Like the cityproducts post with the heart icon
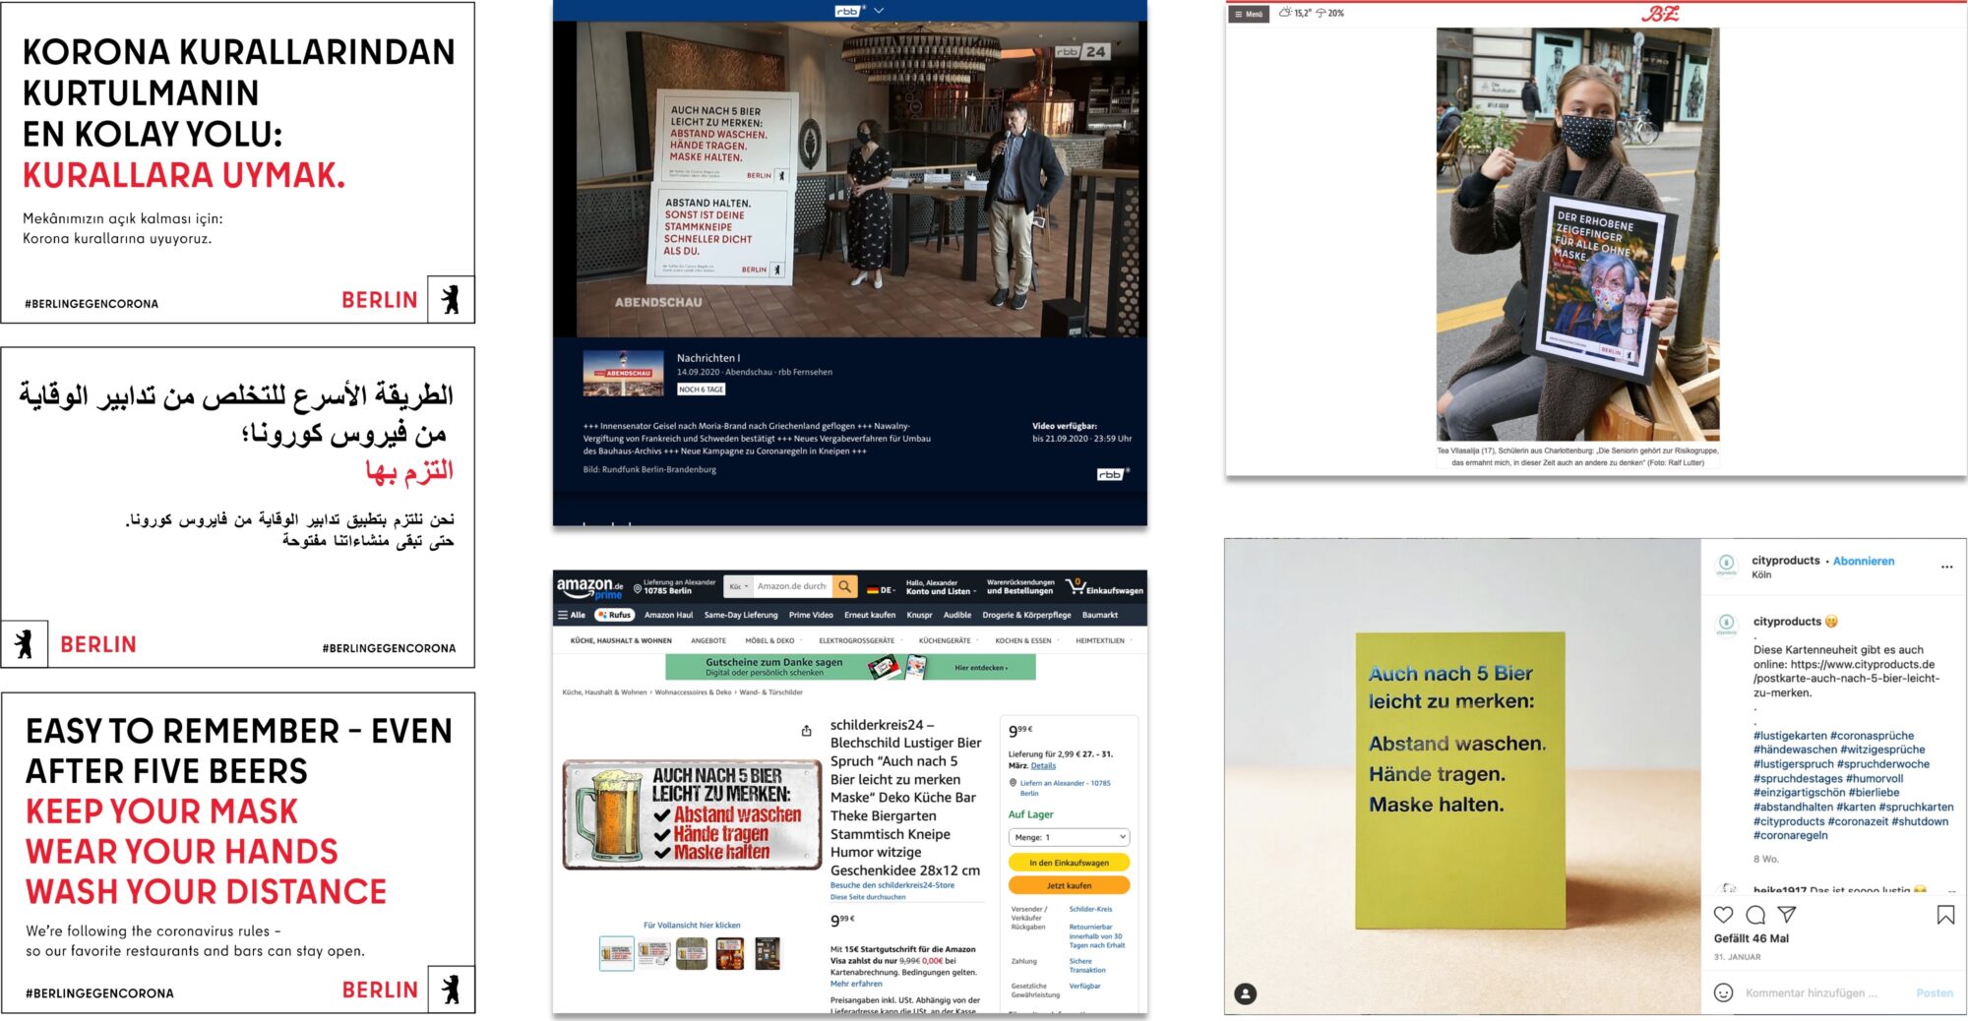This screenshot has width=1968, height=1021. coord(1723,914)
